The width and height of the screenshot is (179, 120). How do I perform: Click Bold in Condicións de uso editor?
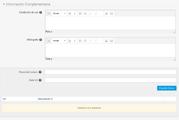70,13
